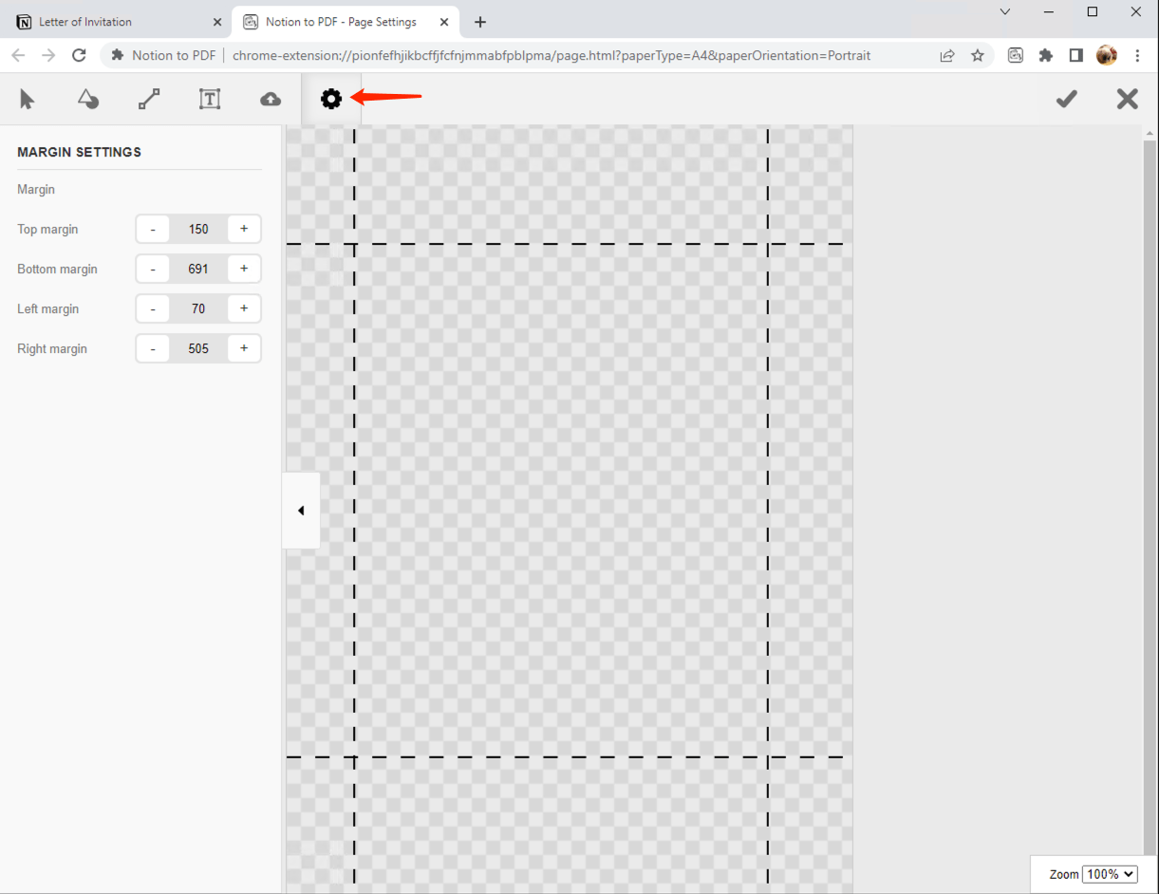Viewport: 1159px width, 894px height.
Task: Open the Chrome profile avatar
Action: [1106, 55]
